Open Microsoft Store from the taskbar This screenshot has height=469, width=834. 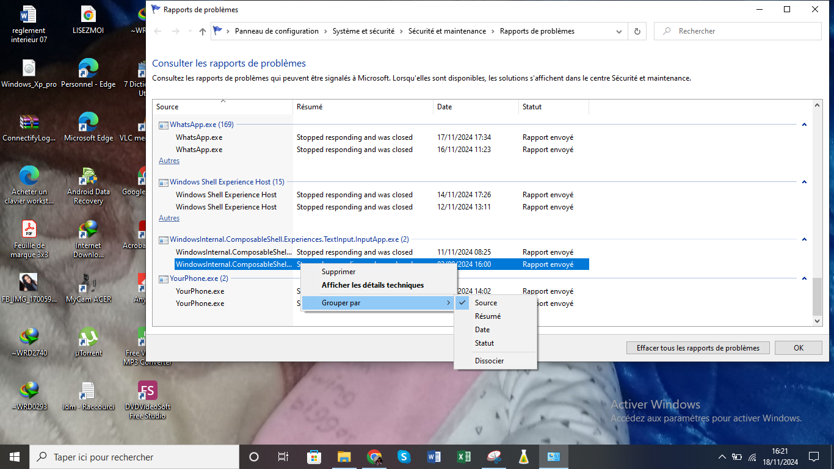[314, 457]
